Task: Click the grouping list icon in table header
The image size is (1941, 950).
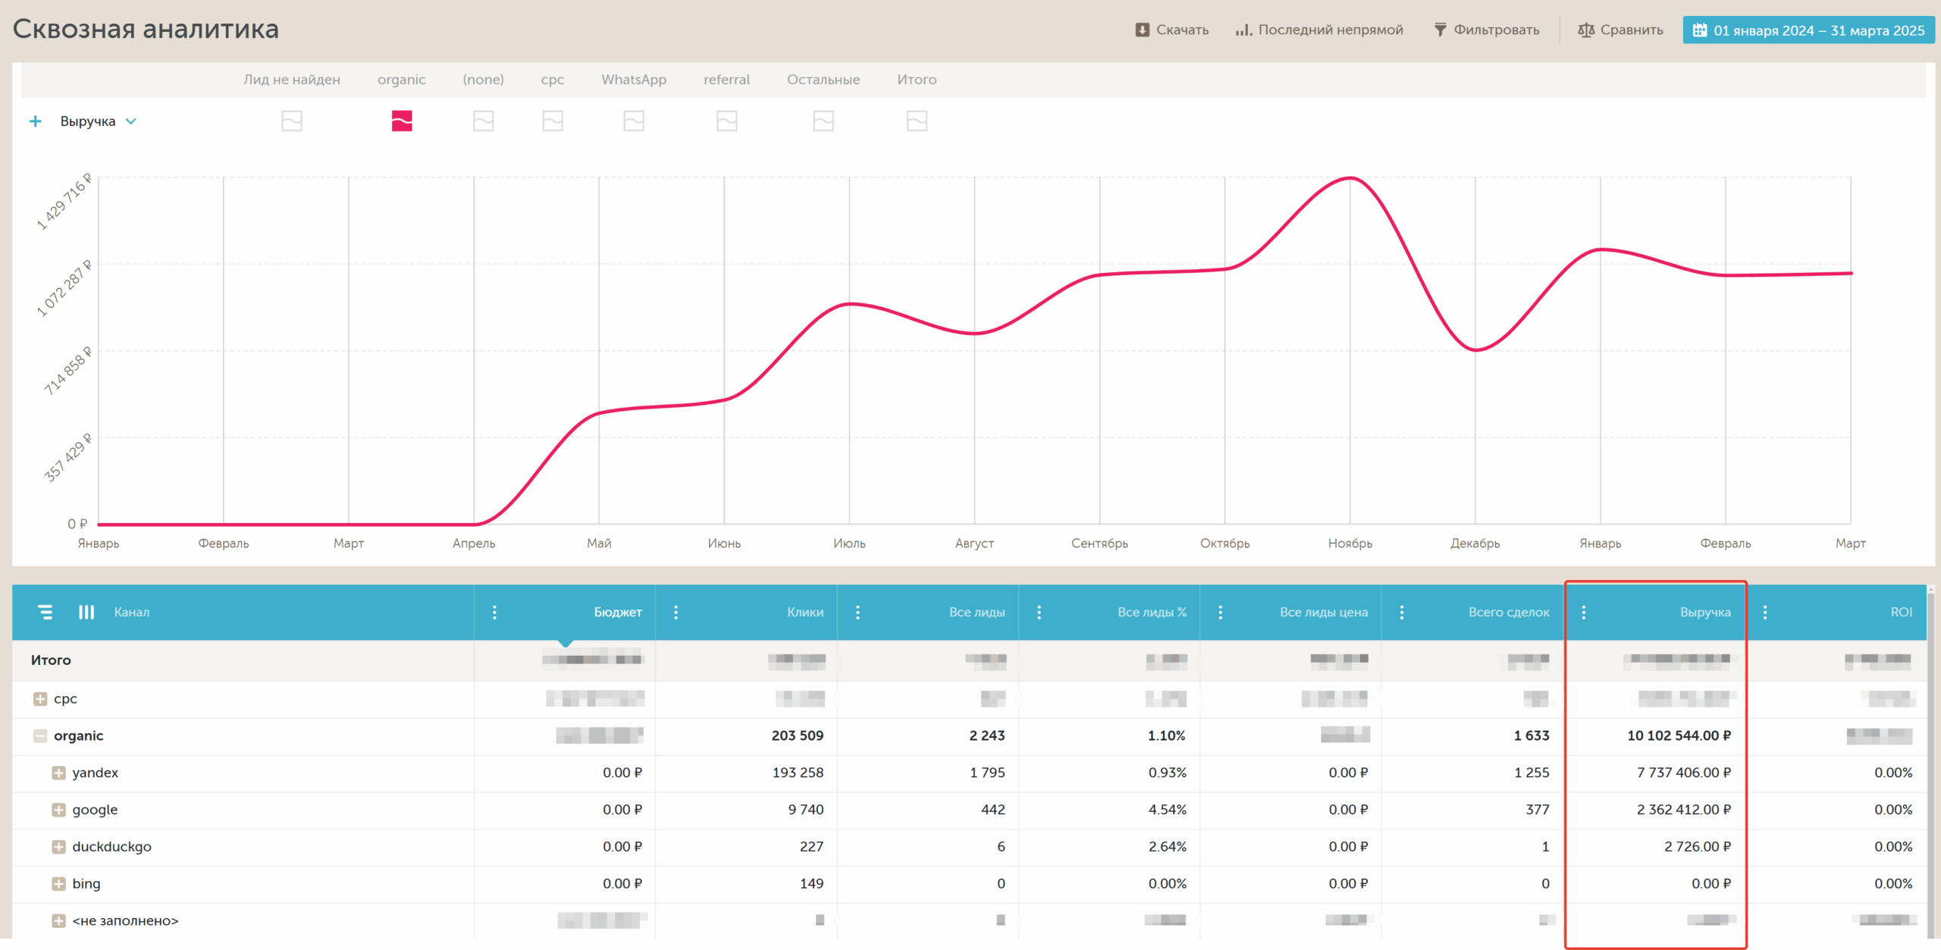Action: tap(45, 612)
